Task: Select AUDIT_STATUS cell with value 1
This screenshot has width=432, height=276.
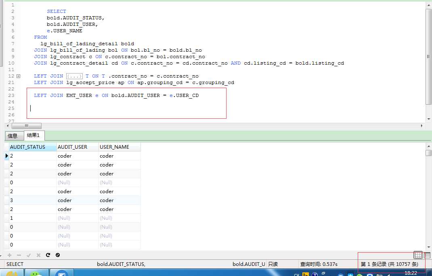Action: point(33,218)
